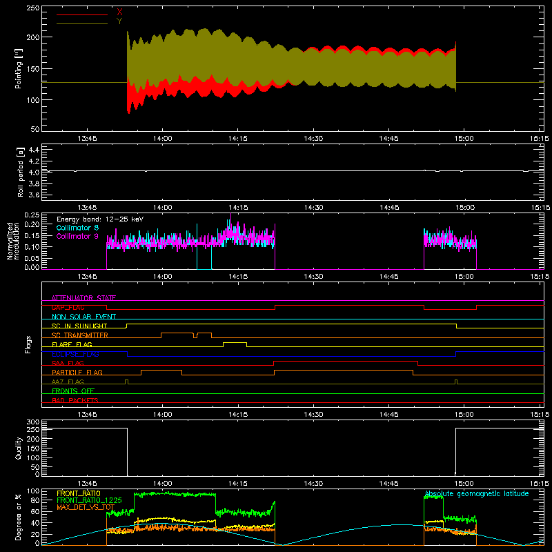Click '15:00' time label under Roll period plot

tap(464, 208)
